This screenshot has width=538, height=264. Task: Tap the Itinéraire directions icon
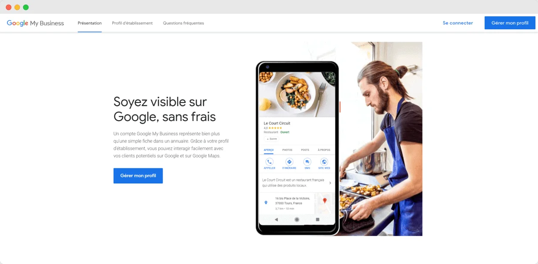[289, 162]
